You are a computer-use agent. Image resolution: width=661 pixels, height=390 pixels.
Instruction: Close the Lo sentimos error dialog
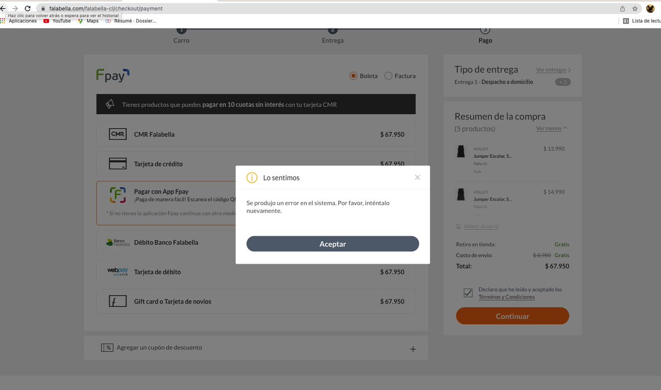tap(418, 177)
